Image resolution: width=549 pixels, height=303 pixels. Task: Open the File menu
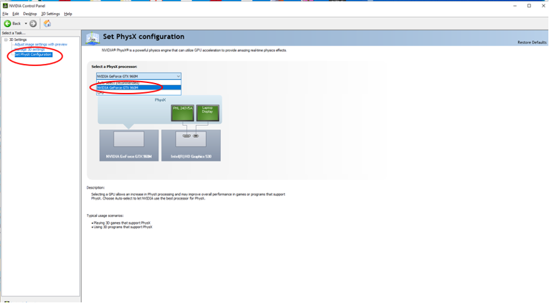pos(5,14)
